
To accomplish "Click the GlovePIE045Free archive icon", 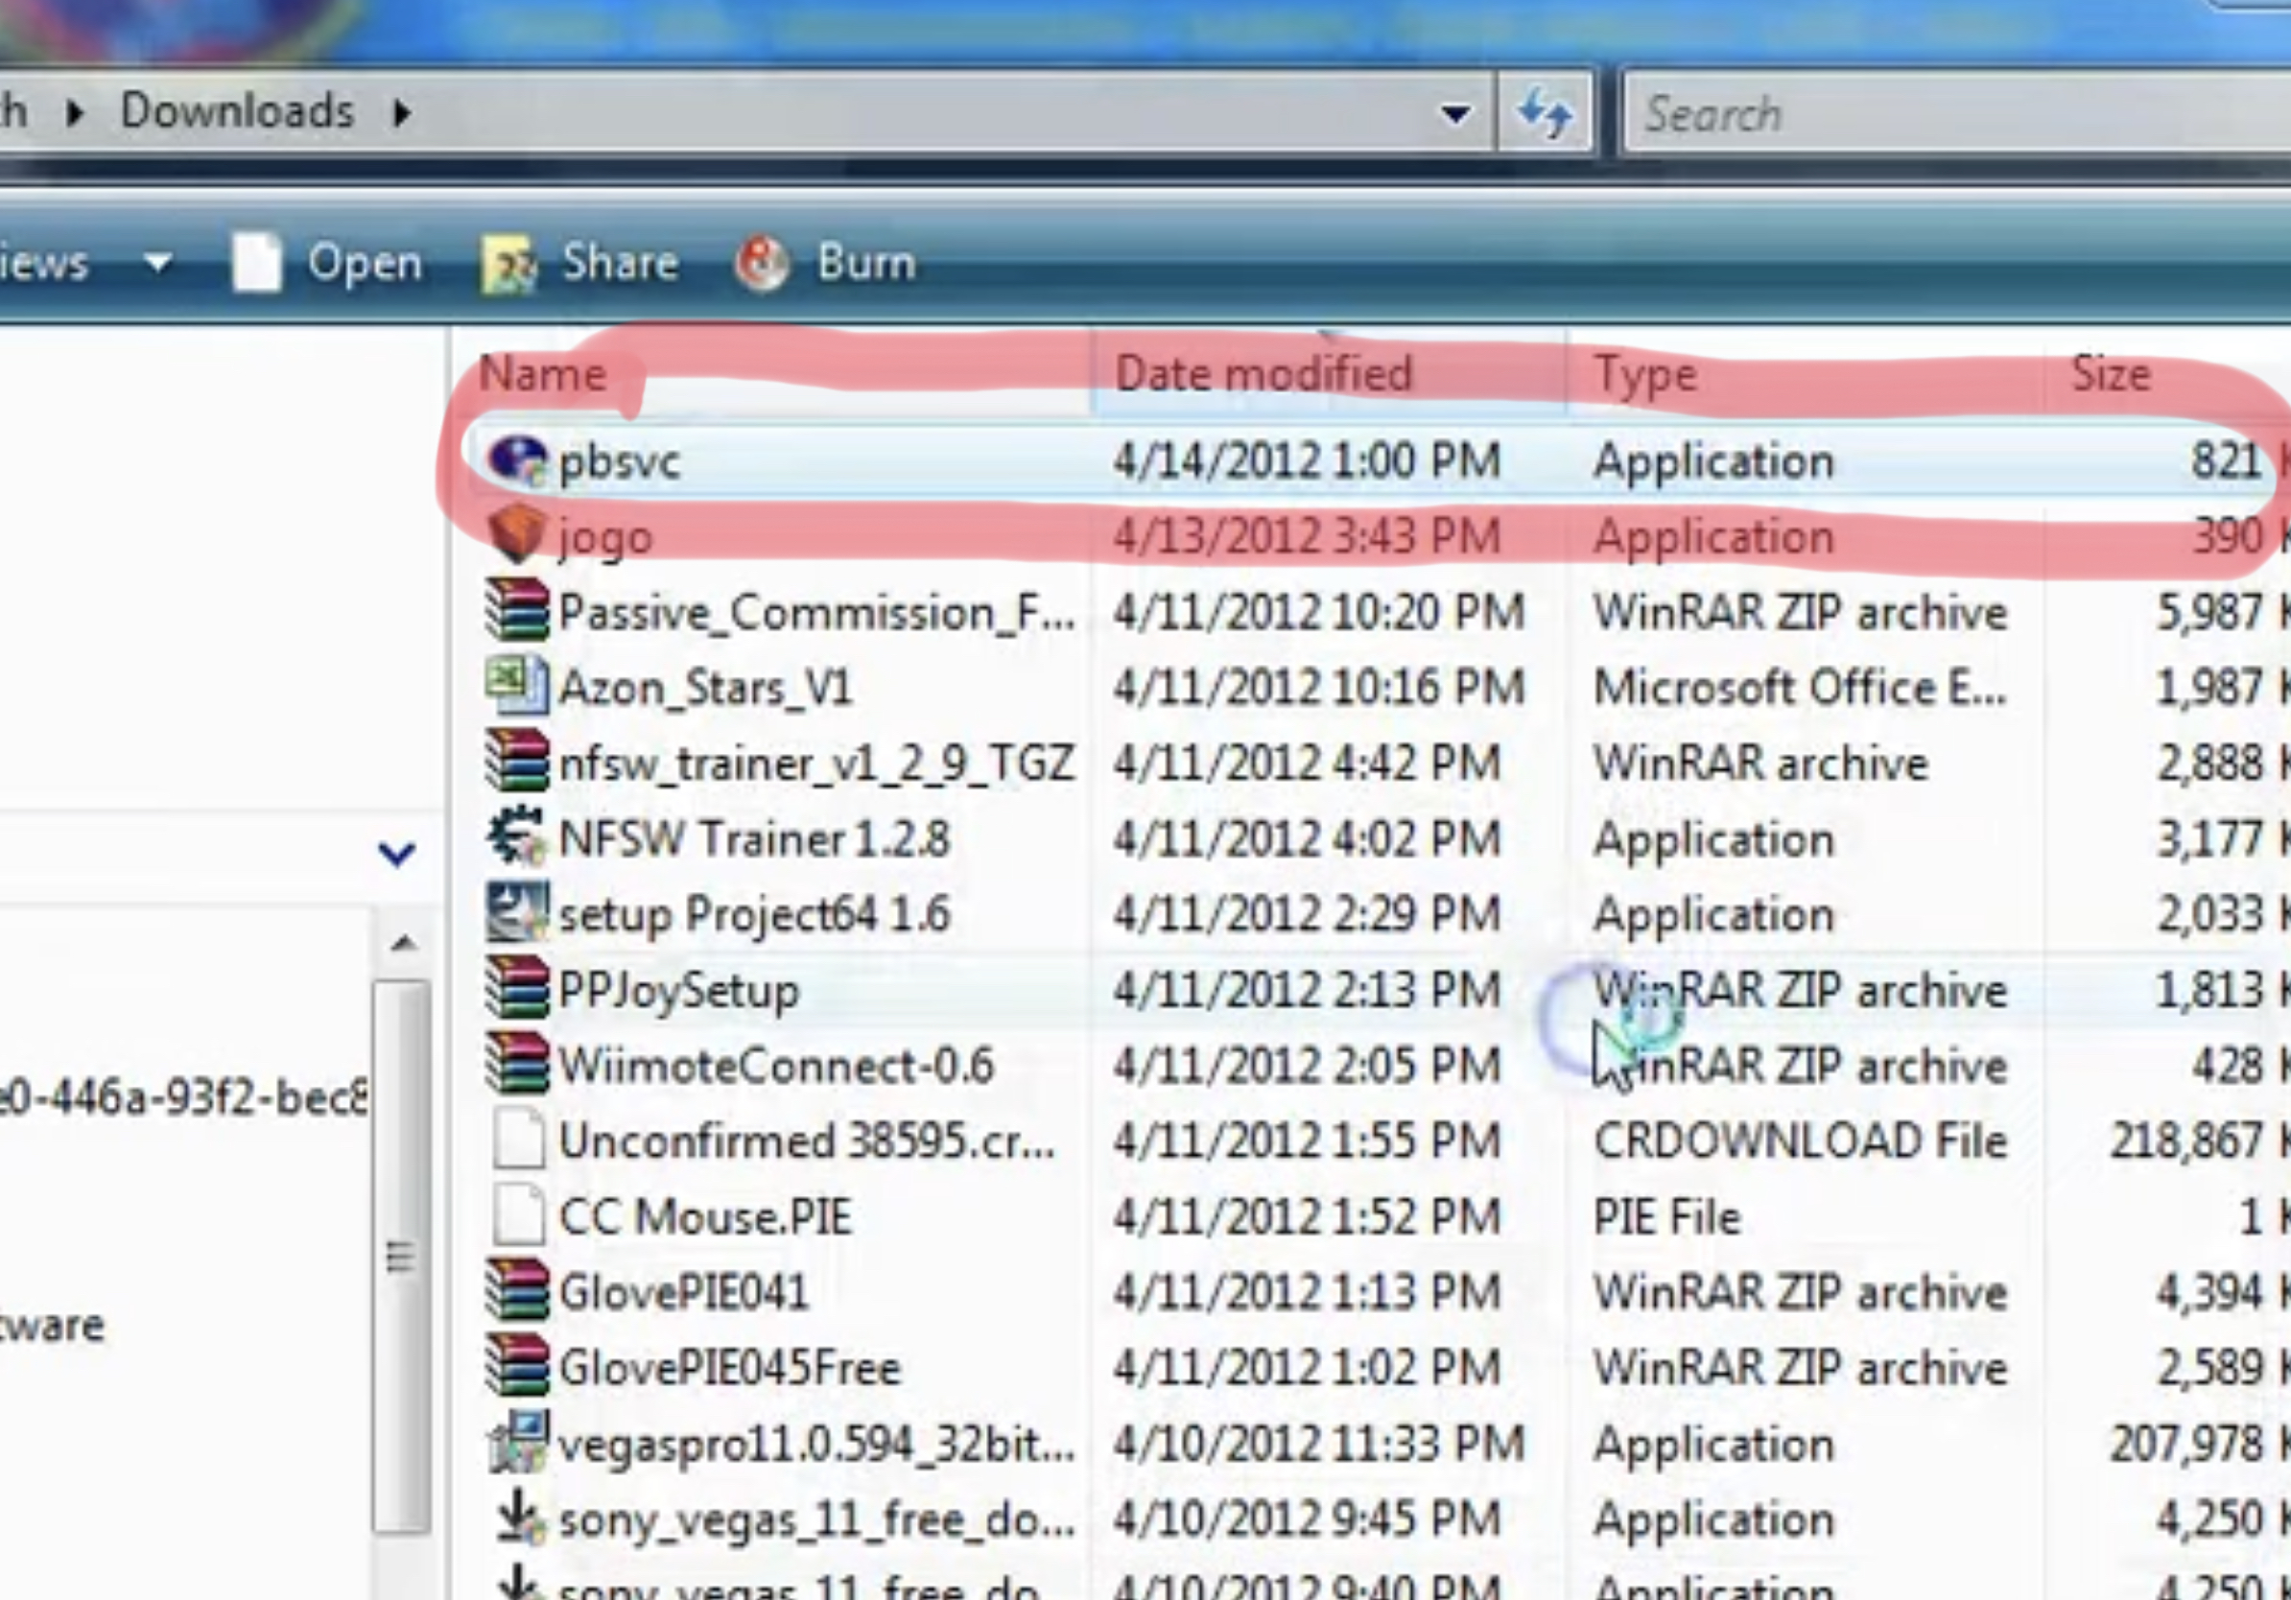I will click(517, 1366).
